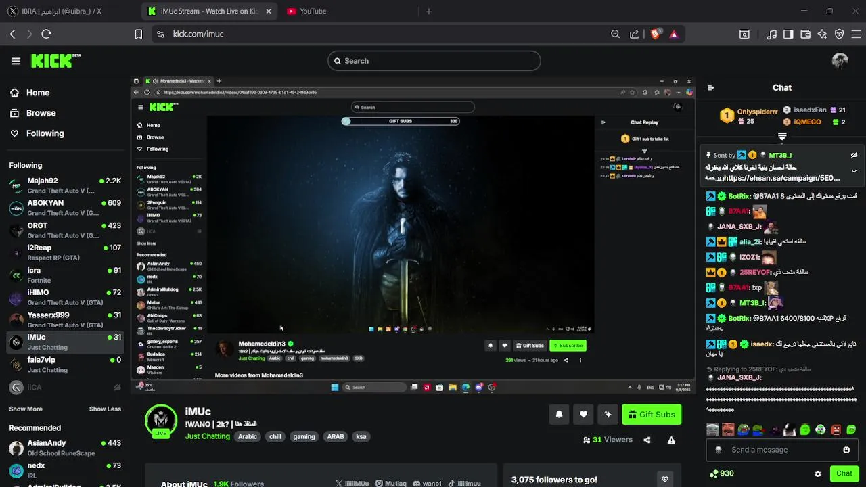Open the browser share icon
This screenshot has height=487, width=866.
[x=634, y=34]
